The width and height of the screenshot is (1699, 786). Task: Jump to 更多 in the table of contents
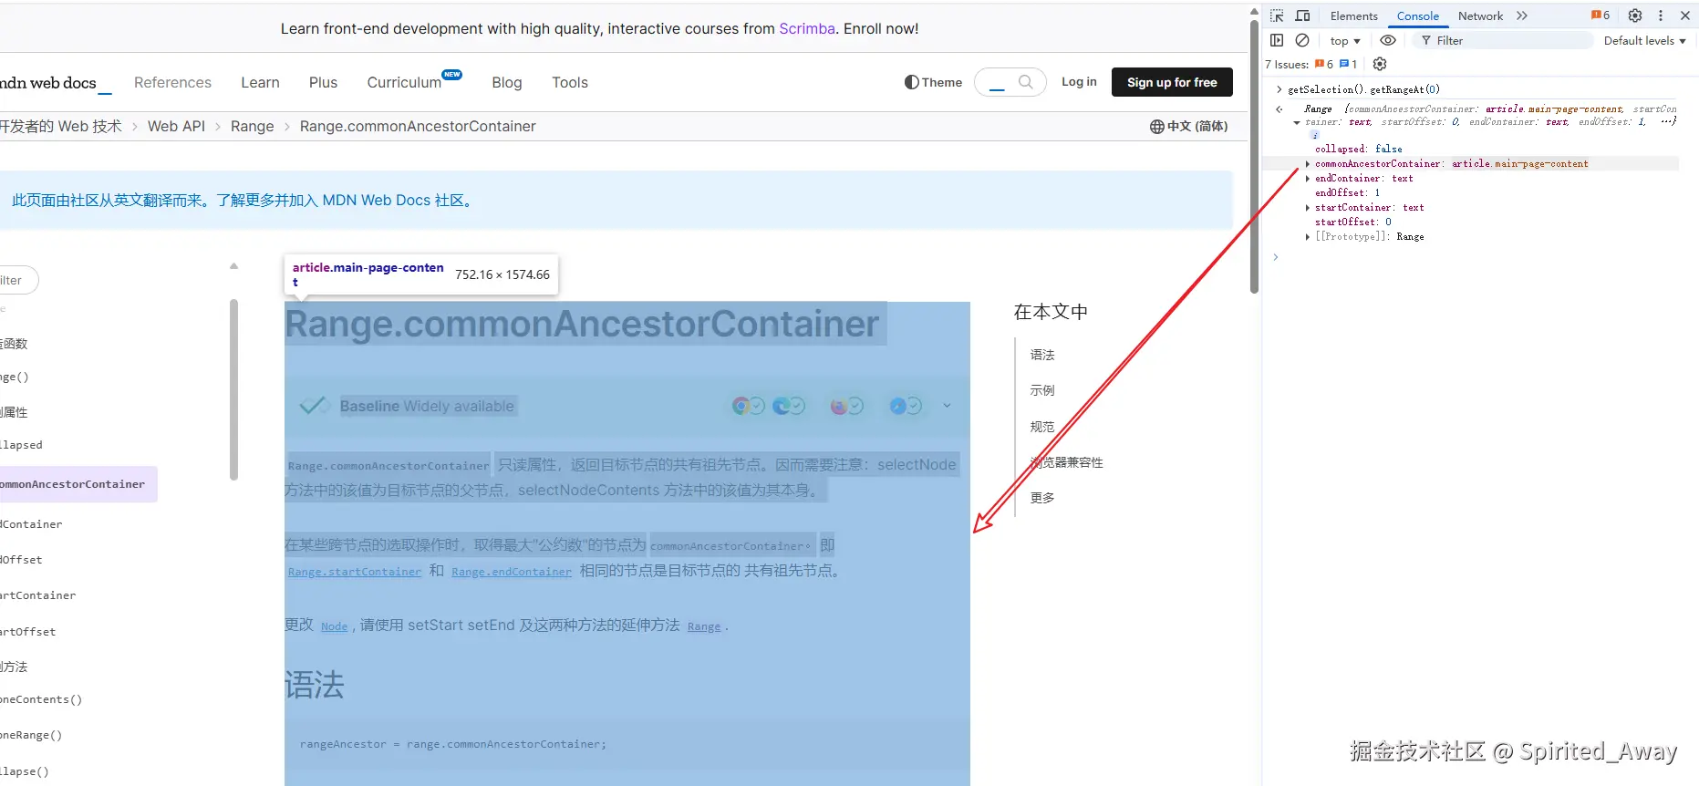(x=1042, y=498)
